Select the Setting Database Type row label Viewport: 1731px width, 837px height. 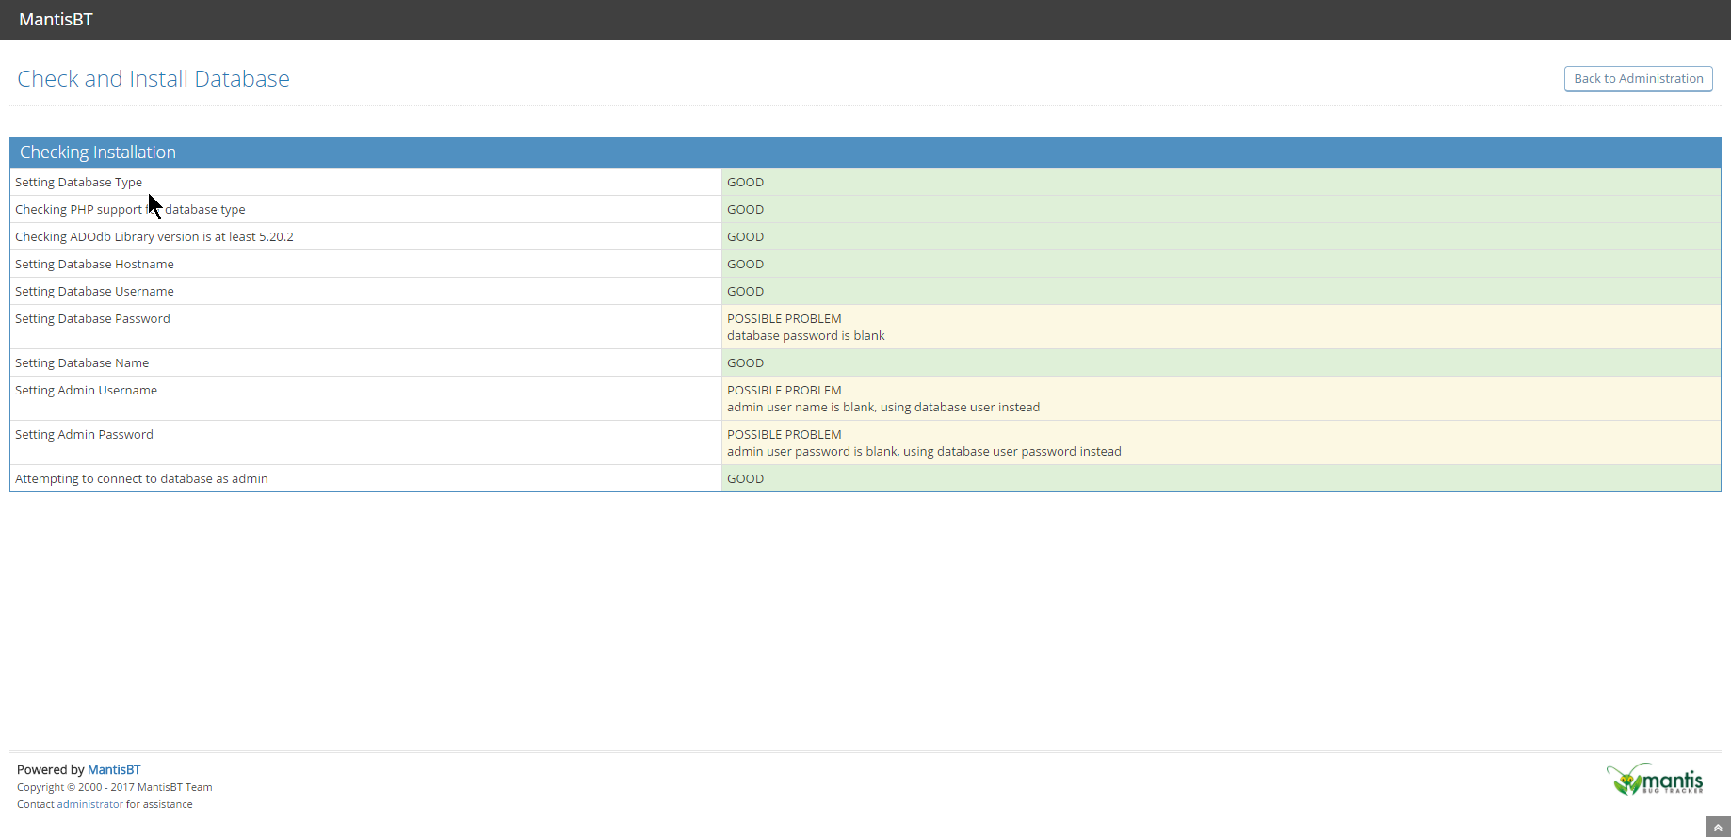pyautogui.click(x=78, y=183)
